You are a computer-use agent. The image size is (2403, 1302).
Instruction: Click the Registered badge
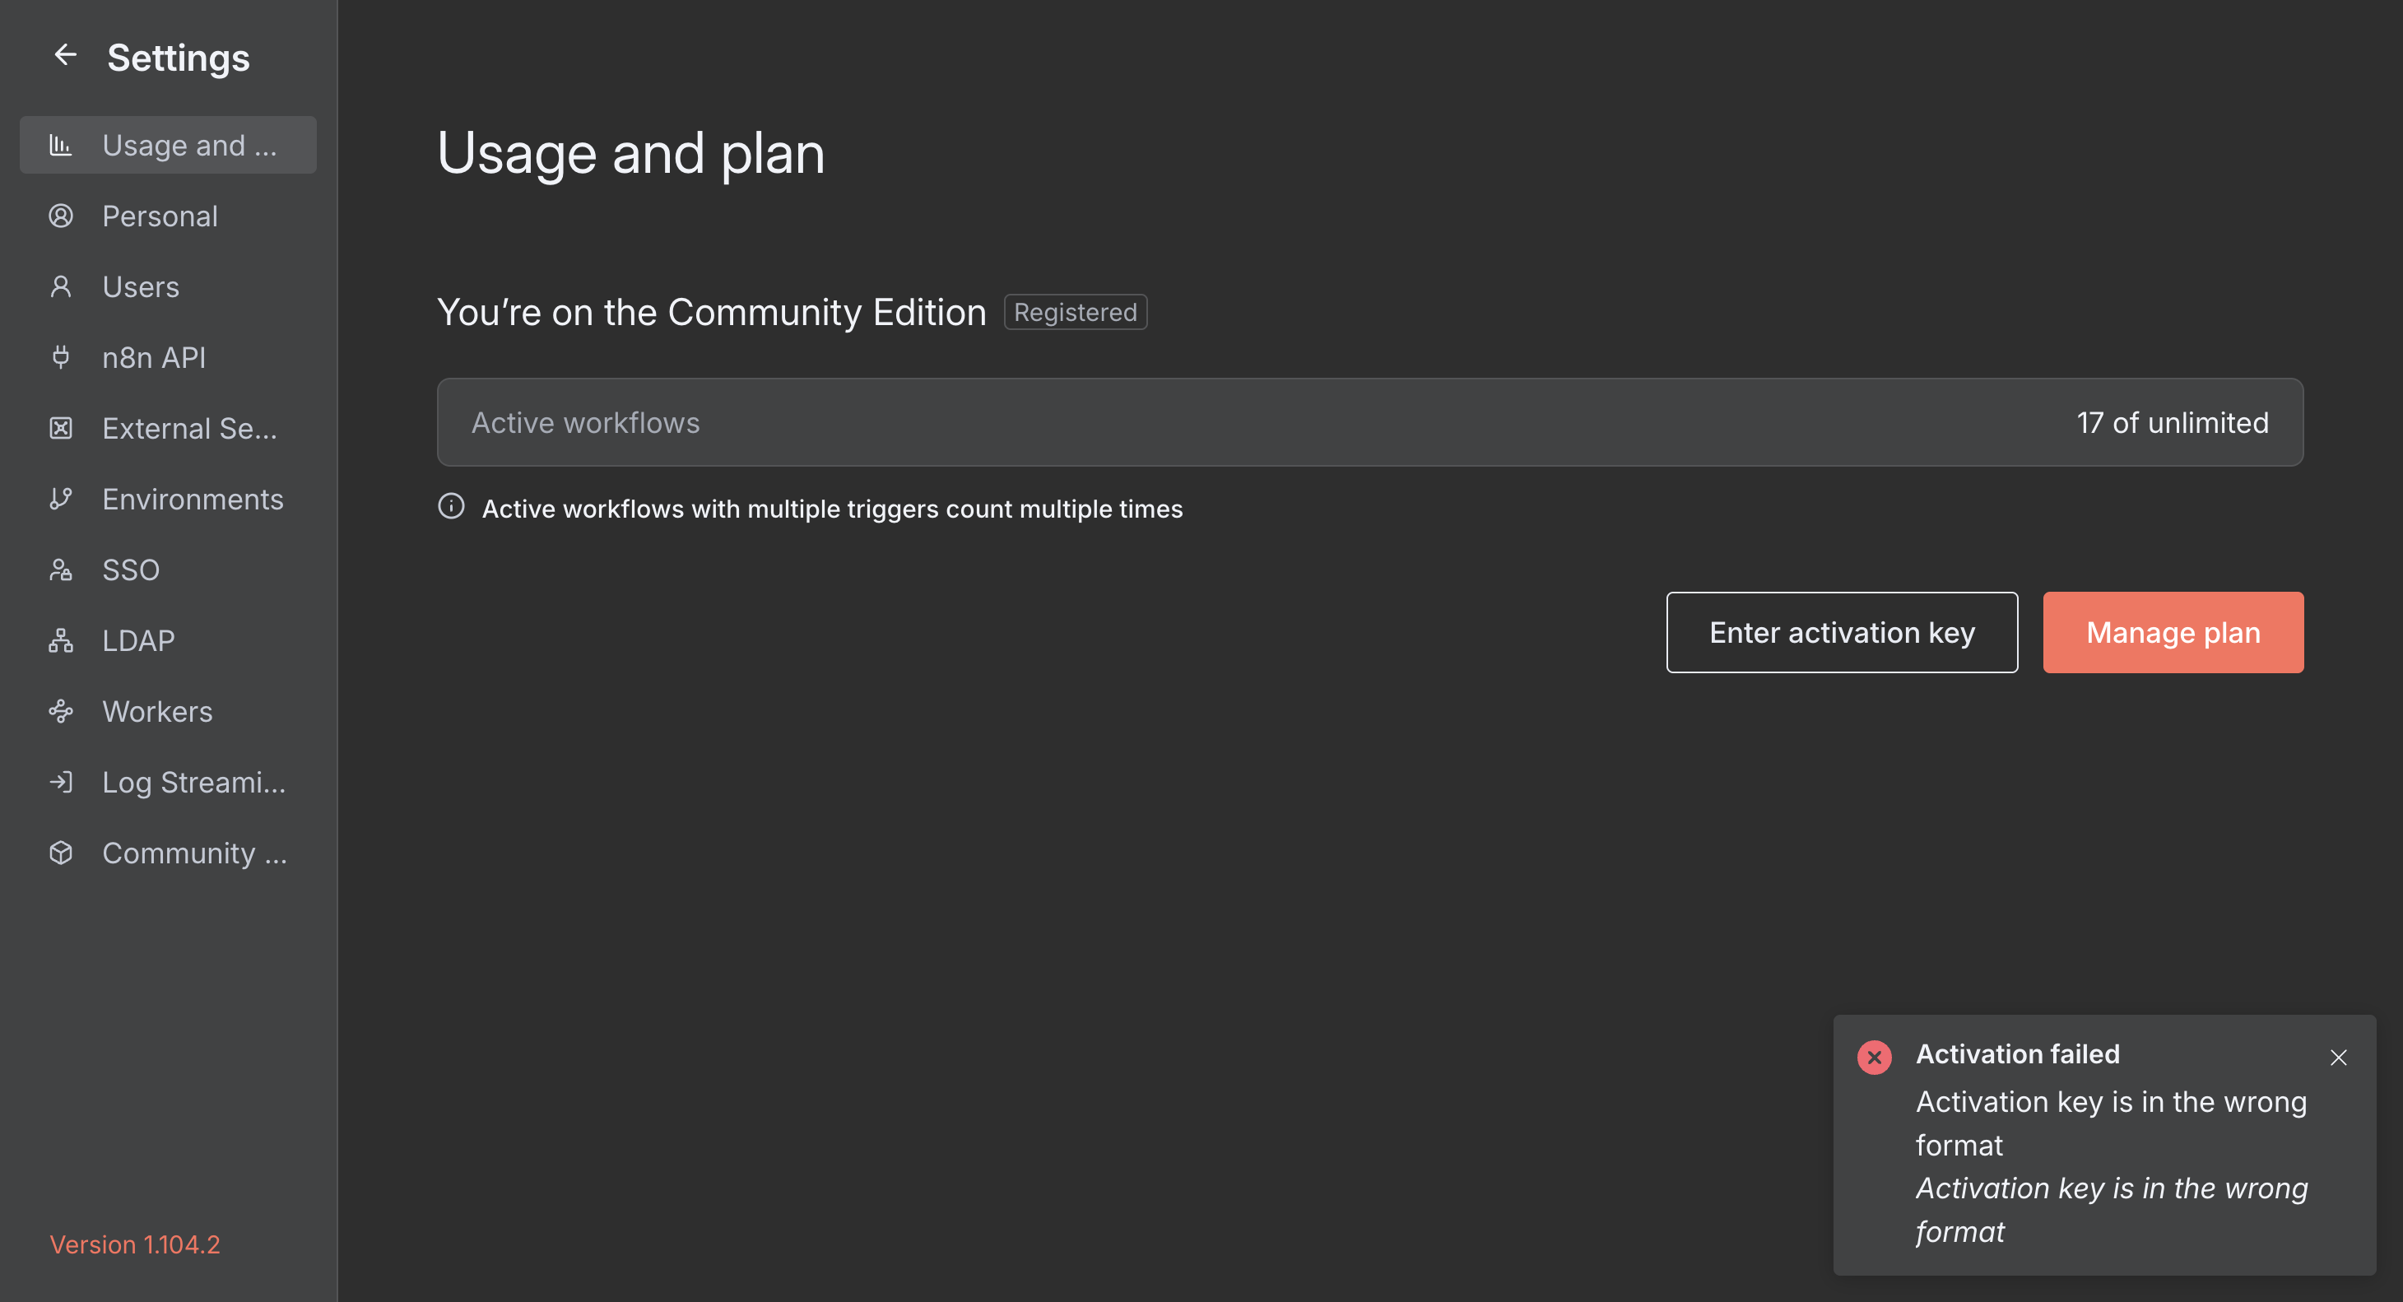click(1075, 313)
